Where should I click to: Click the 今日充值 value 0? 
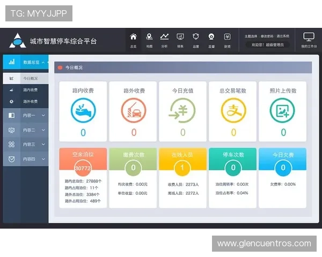pyautogui.click(x=183, y=132)
